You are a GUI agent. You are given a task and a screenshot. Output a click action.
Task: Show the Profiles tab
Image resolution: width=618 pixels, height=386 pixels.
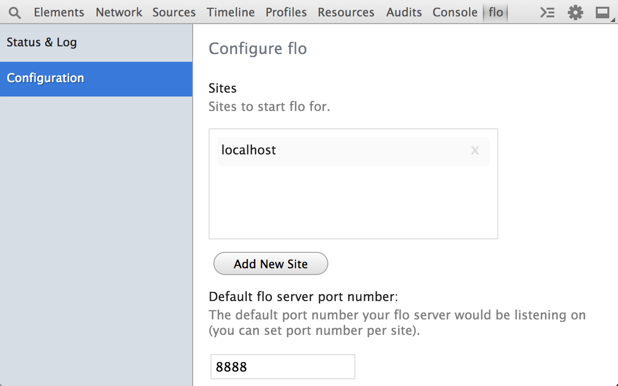tap(286, 13)
